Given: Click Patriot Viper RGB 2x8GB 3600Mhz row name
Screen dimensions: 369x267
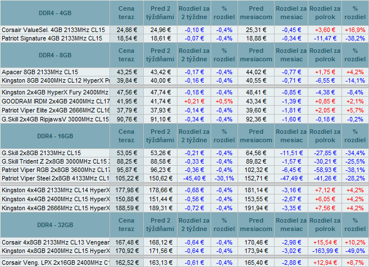Looking at the screenshot, I should [55, 170].
